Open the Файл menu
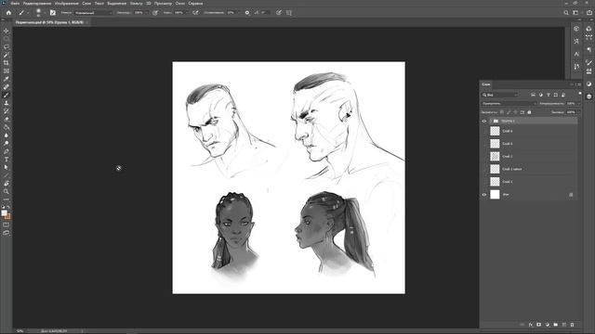This screenshot has width=595, height=334. coord(15,4)
